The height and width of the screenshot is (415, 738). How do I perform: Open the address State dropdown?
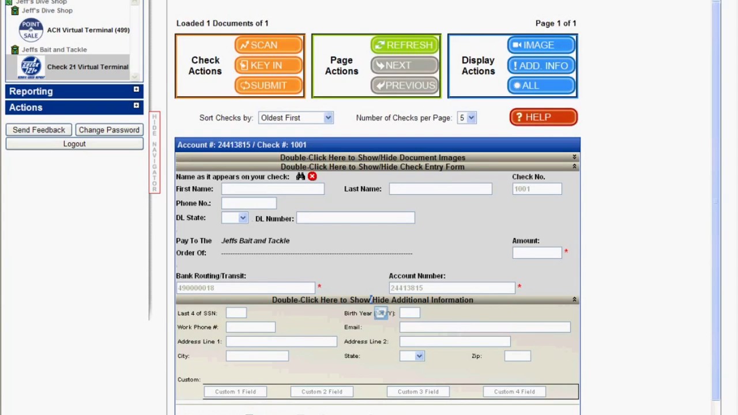tap(412, 356)
